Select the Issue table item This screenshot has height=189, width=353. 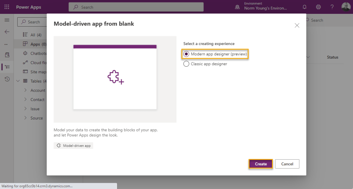[35, 109]
